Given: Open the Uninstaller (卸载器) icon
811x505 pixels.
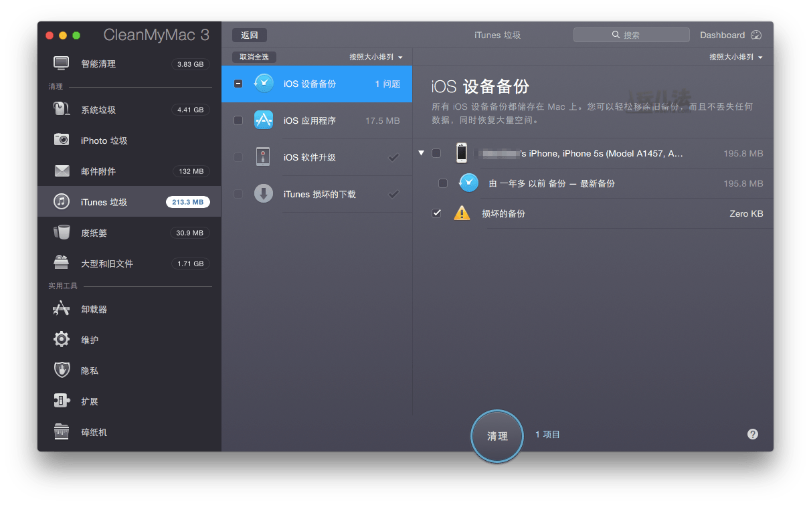Looking at the screenshot, I should tap(62, 308).
